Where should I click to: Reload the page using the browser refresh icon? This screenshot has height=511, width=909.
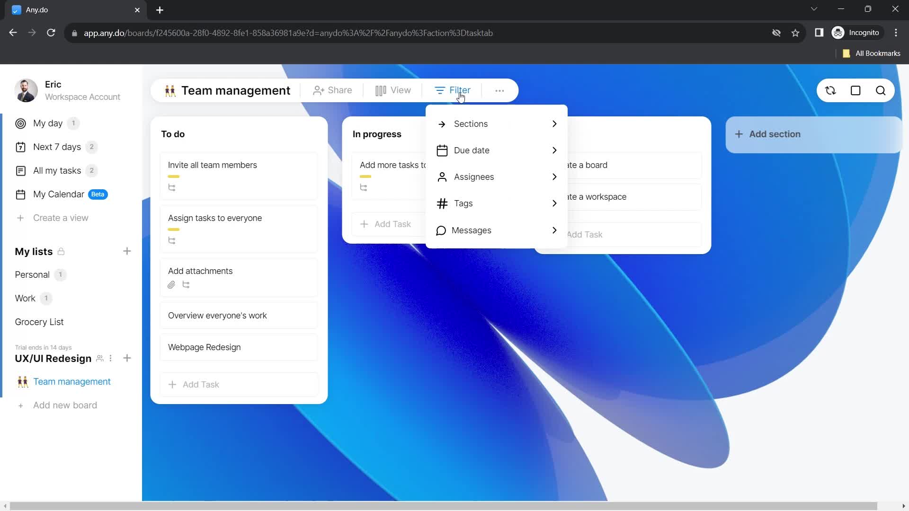(x=51, y=33)
